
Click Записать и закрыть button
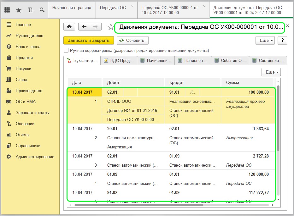(88, 40)
